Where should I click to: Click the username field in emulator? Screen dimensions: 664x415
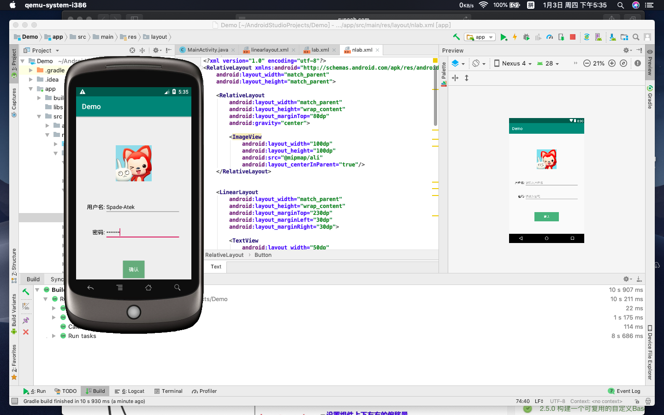click(142, 207)
